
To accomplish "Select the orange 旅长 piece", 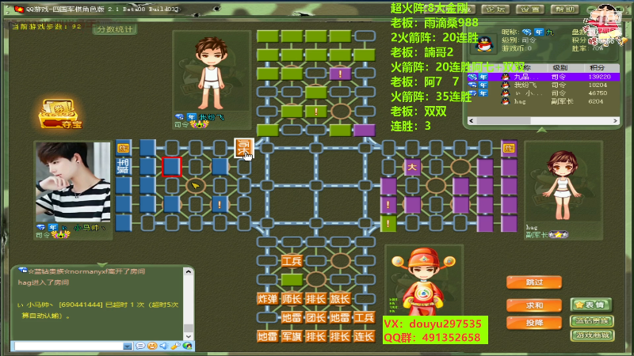I will coord(340,299).
